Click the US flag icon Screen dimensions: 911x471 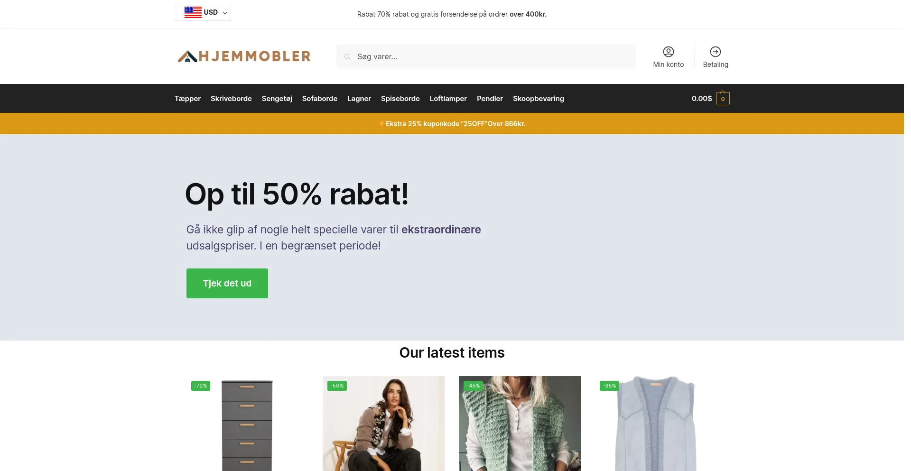click(x=193, y=12)
